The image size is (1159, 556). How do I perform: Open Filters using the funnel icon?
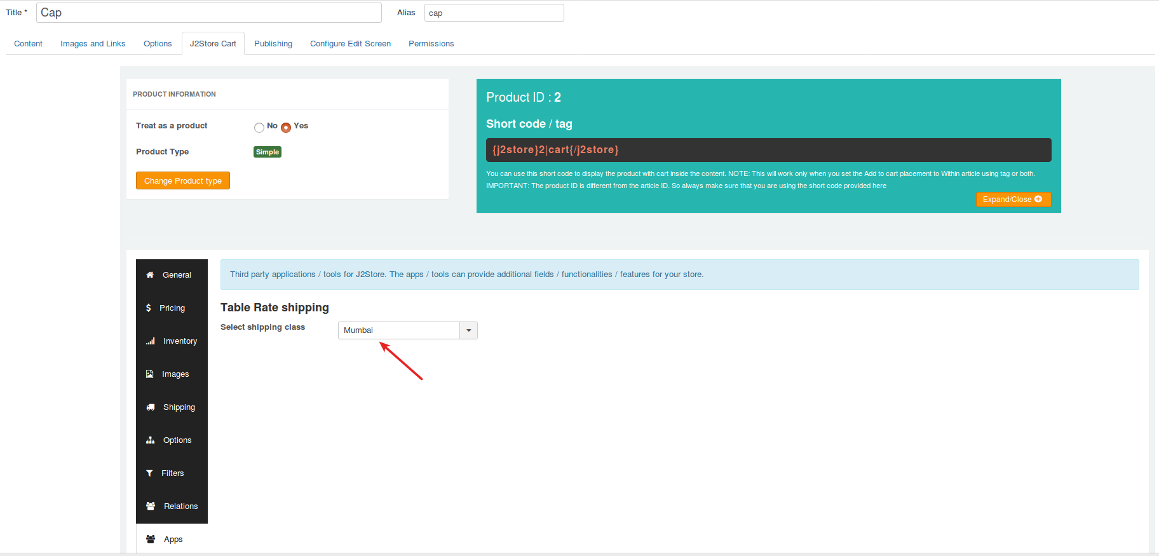pos(149,473)
